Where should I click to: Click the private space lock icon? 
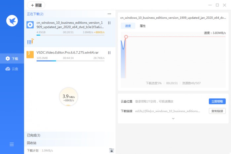(x=111, y=150)
